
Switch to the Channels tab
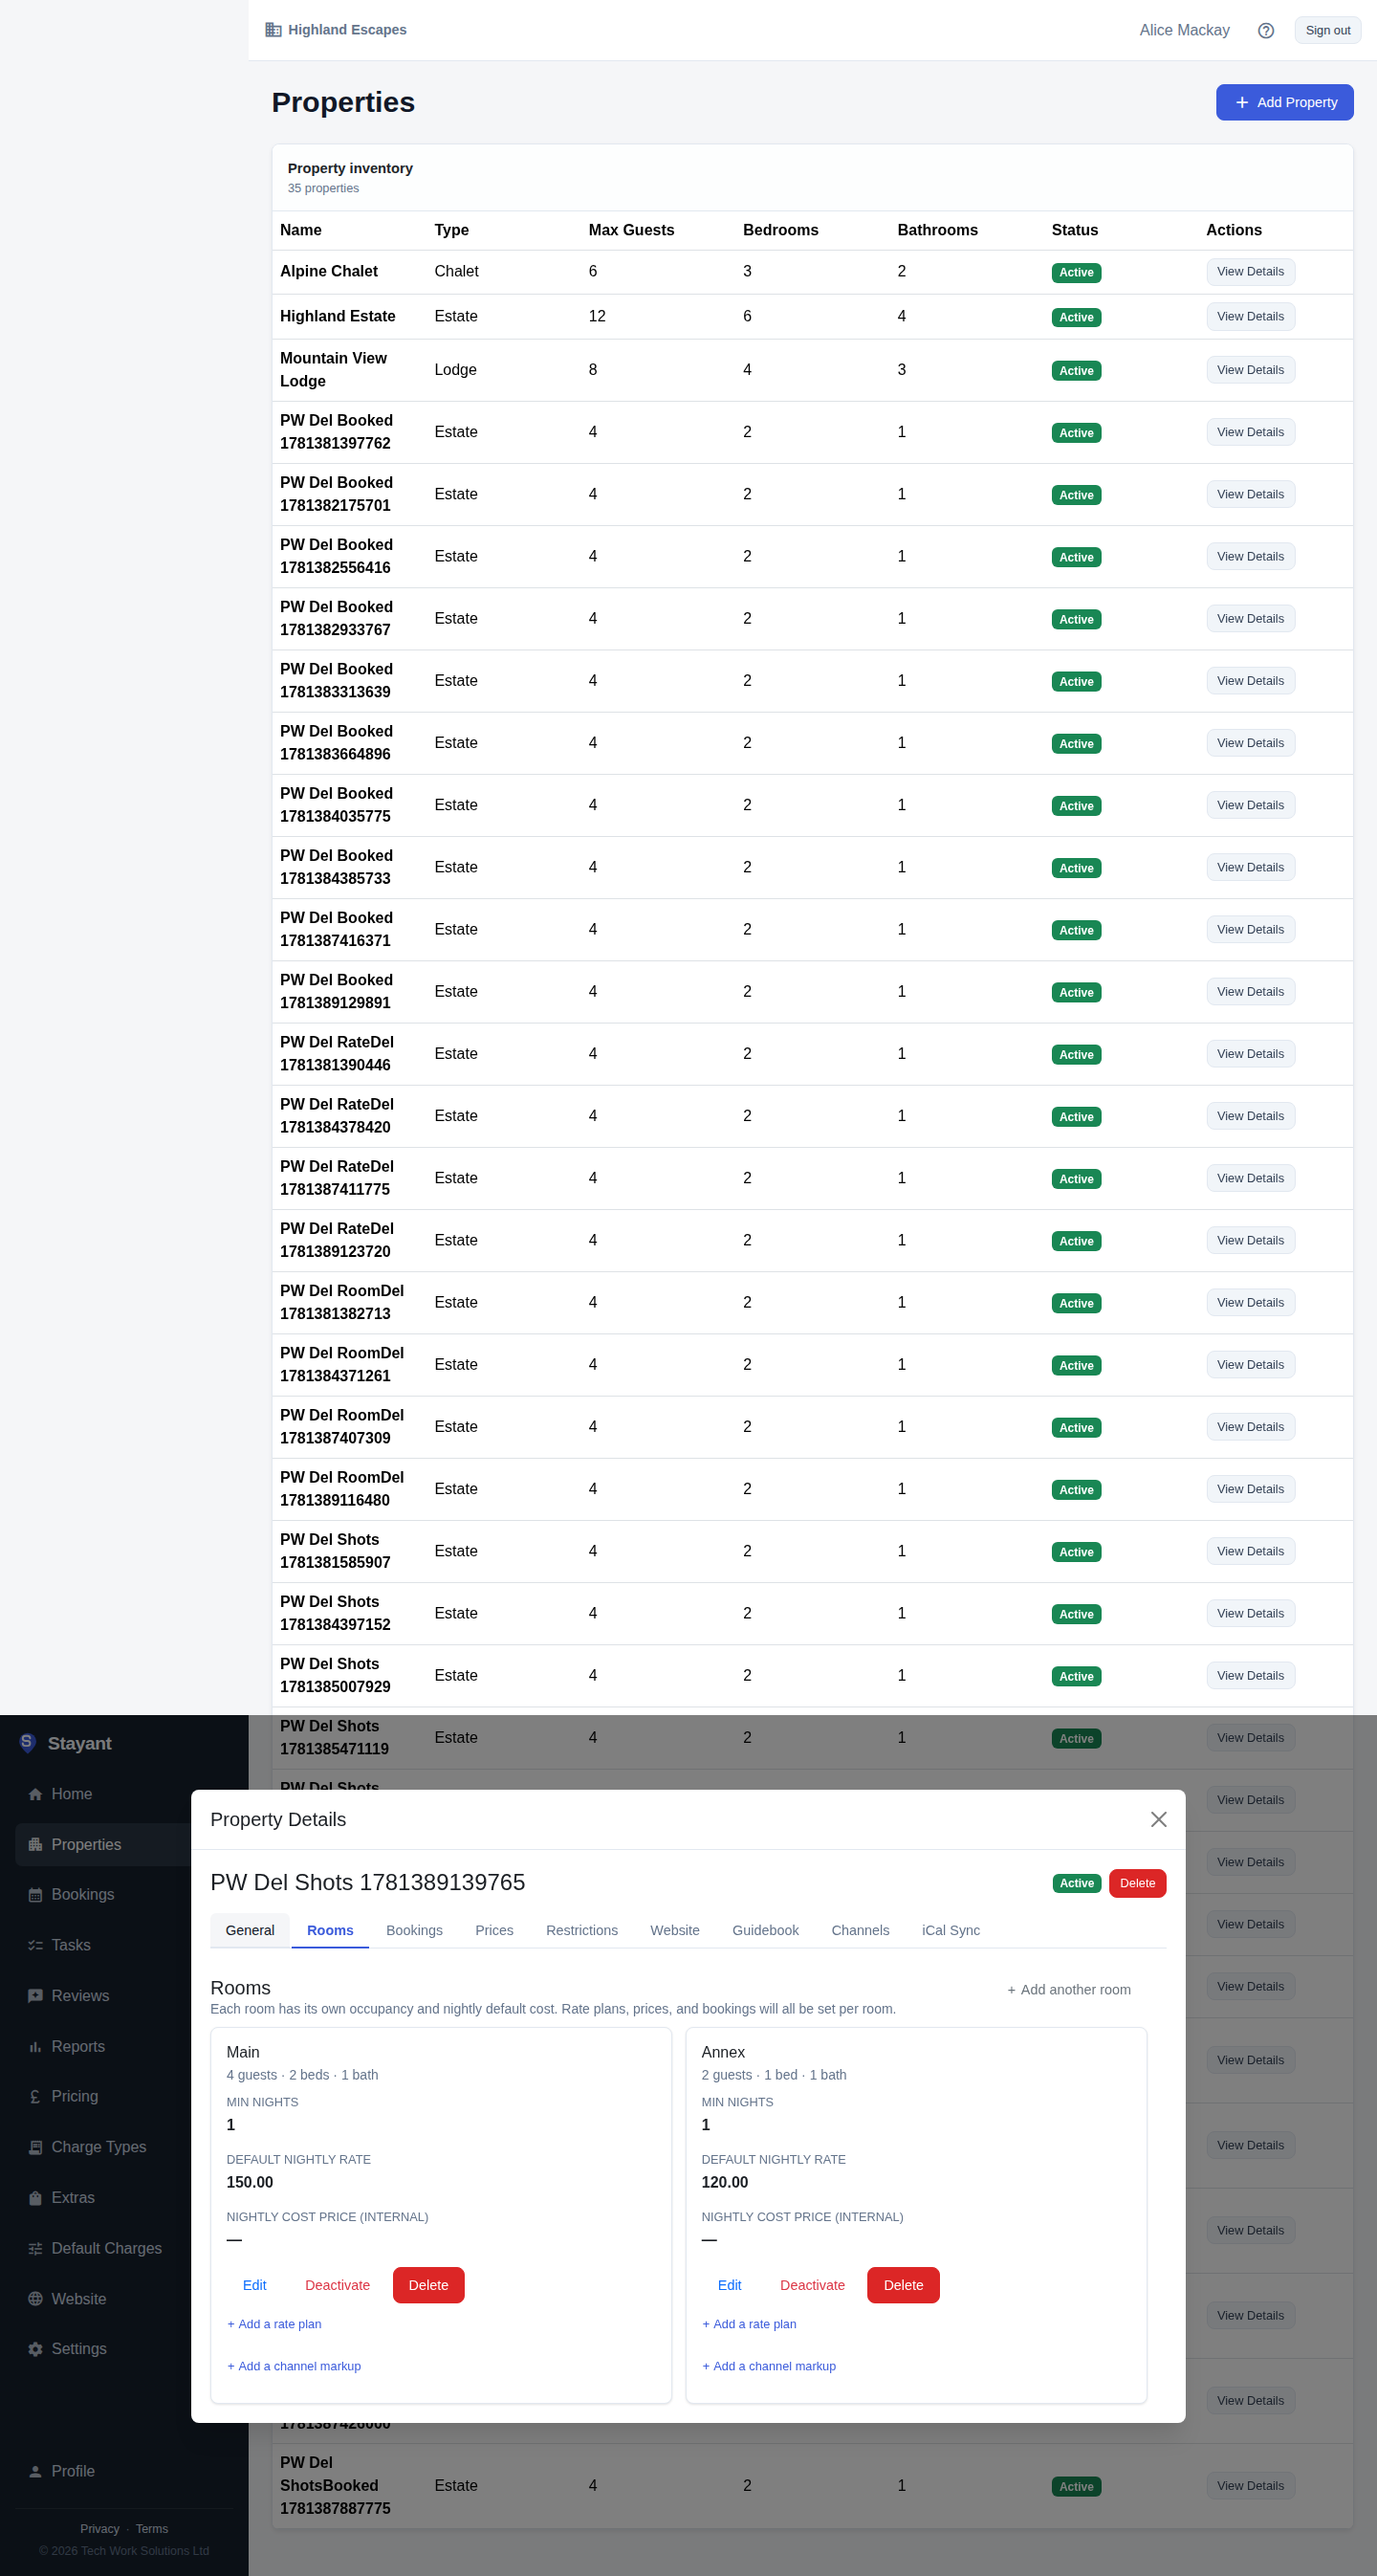(x=860, y=1930)
